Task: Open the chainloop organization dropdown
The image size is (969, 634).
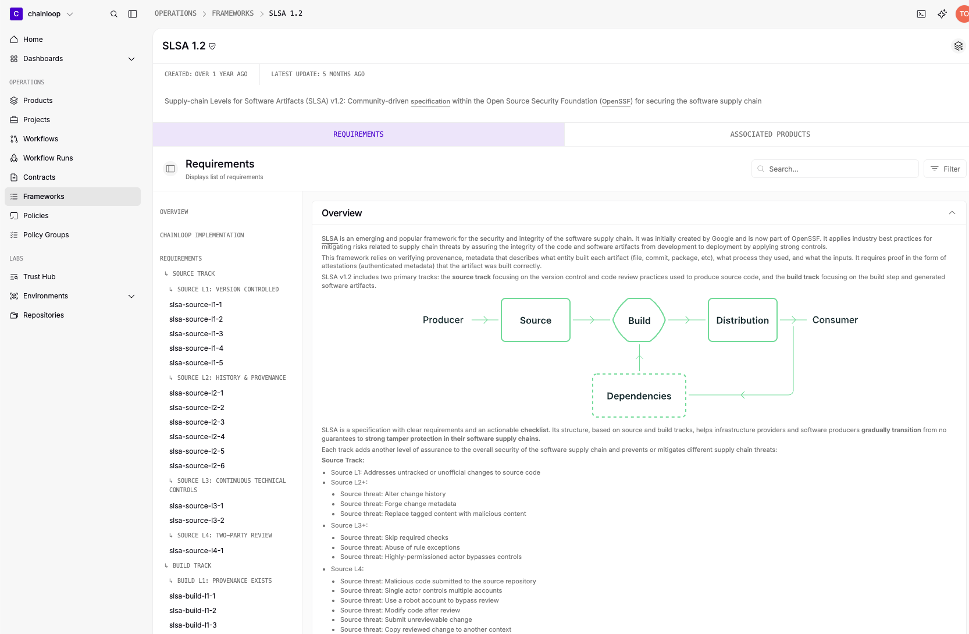Action: [x=42, y=14]
